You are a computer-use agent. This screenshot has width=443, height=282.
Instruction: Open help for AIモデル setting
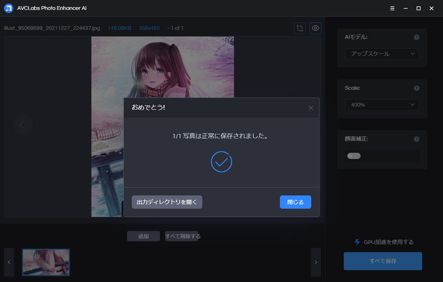point(416,37)
